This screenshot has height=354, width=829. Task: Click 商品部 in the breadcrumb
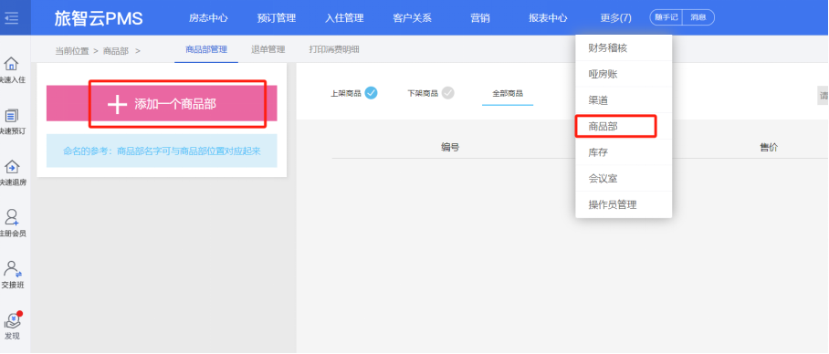pos(116,51)
